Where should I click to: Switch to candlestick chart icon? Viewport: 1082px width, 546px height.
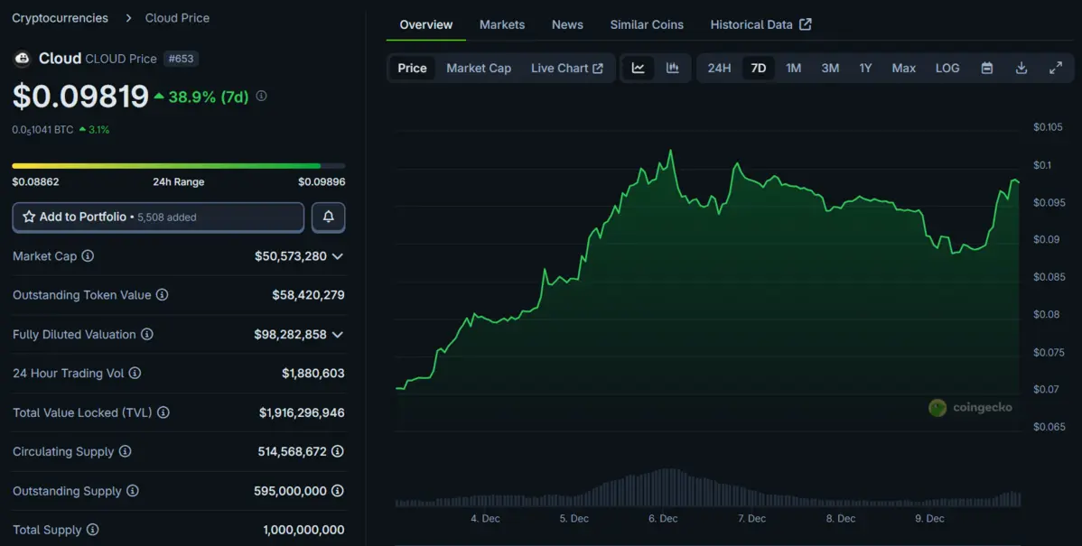tap(672, 68)
